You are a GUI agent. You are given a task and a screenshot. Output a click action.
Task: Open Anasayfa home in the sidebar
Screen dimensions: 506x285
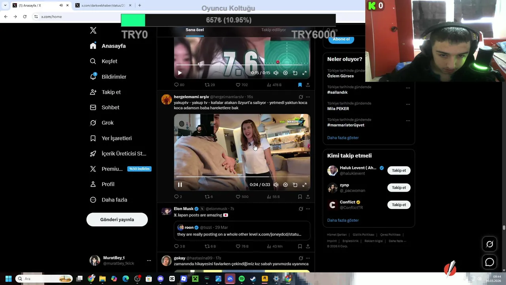[x=108, y=46]
